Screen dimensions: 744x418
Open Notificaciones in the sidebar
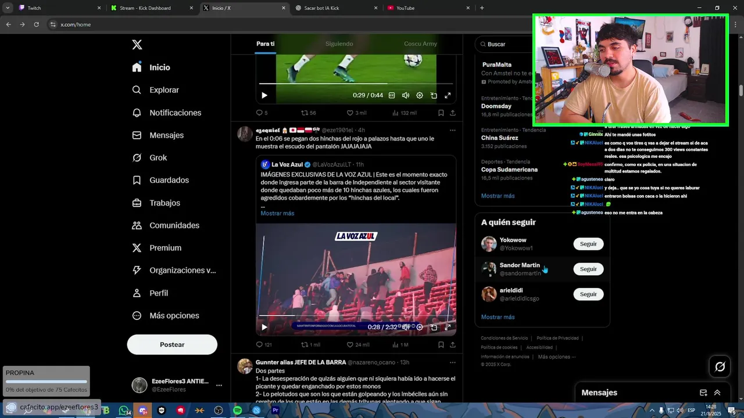[x=166, y=113]
